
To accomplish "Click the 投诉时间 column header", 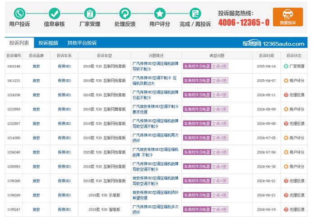I will pyautogui.click(x=266, y=55).
